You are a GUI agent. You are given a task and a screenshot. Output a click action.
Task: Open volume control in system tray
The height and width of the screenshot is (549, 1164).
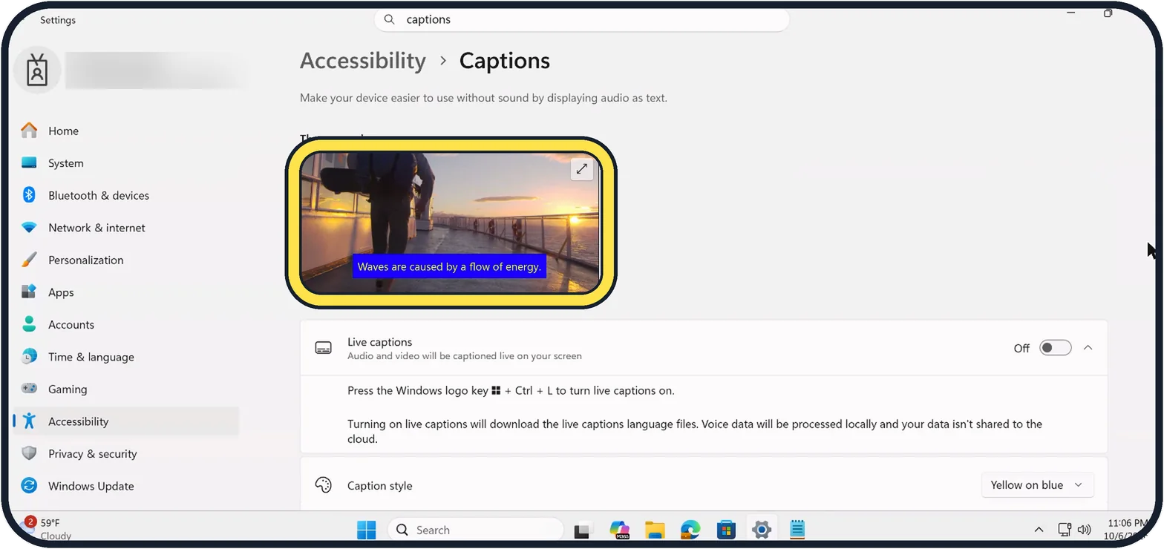(1084, 530)
